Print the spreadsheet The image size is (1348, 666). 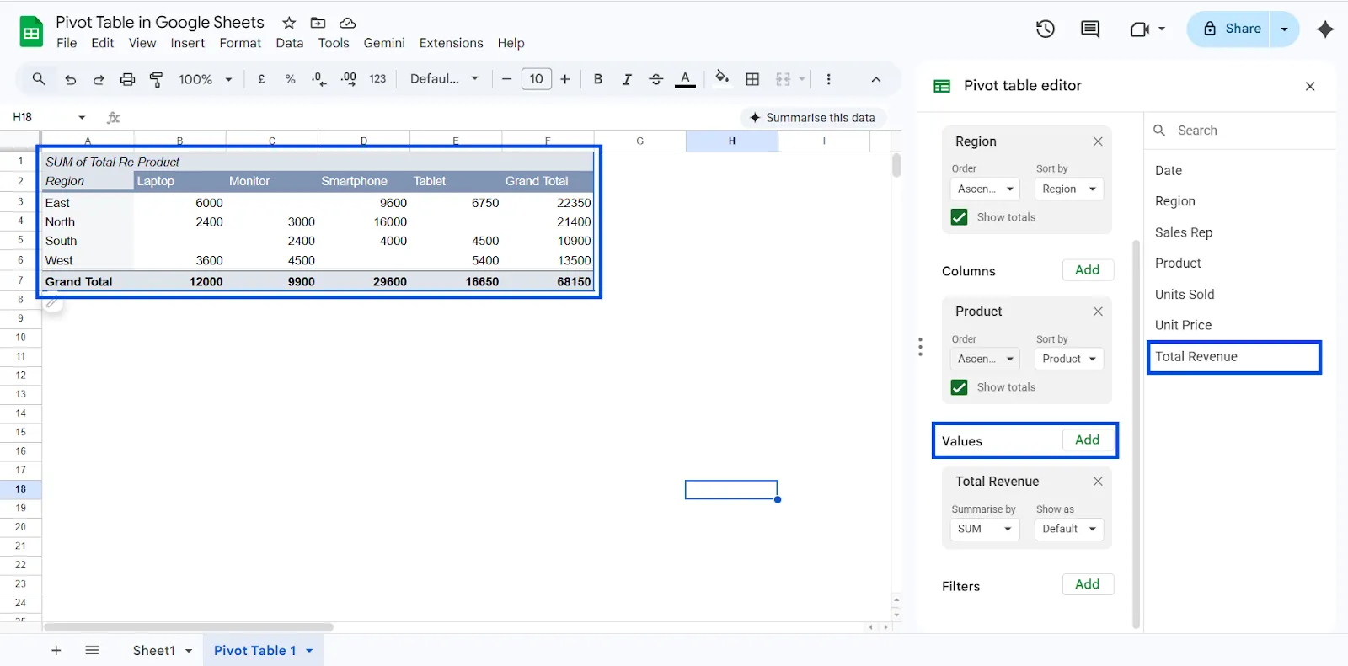[127, 79]
